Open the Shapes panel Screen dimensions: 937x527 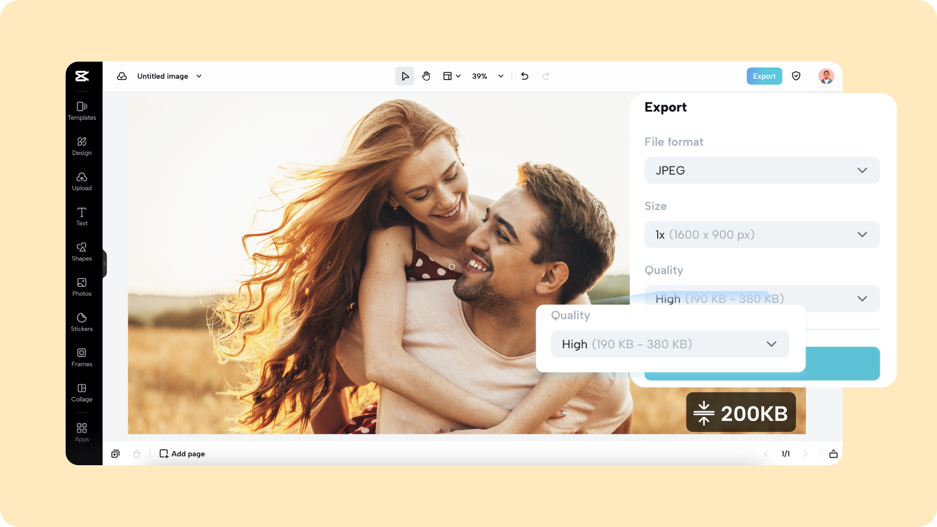tap(82, 251)
